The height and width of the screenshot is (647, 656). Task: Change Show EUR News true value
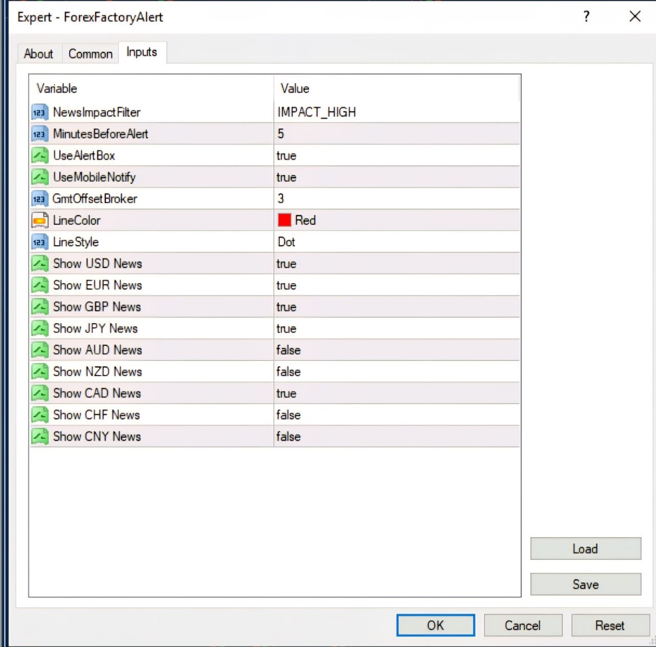[x=397, y=285]
